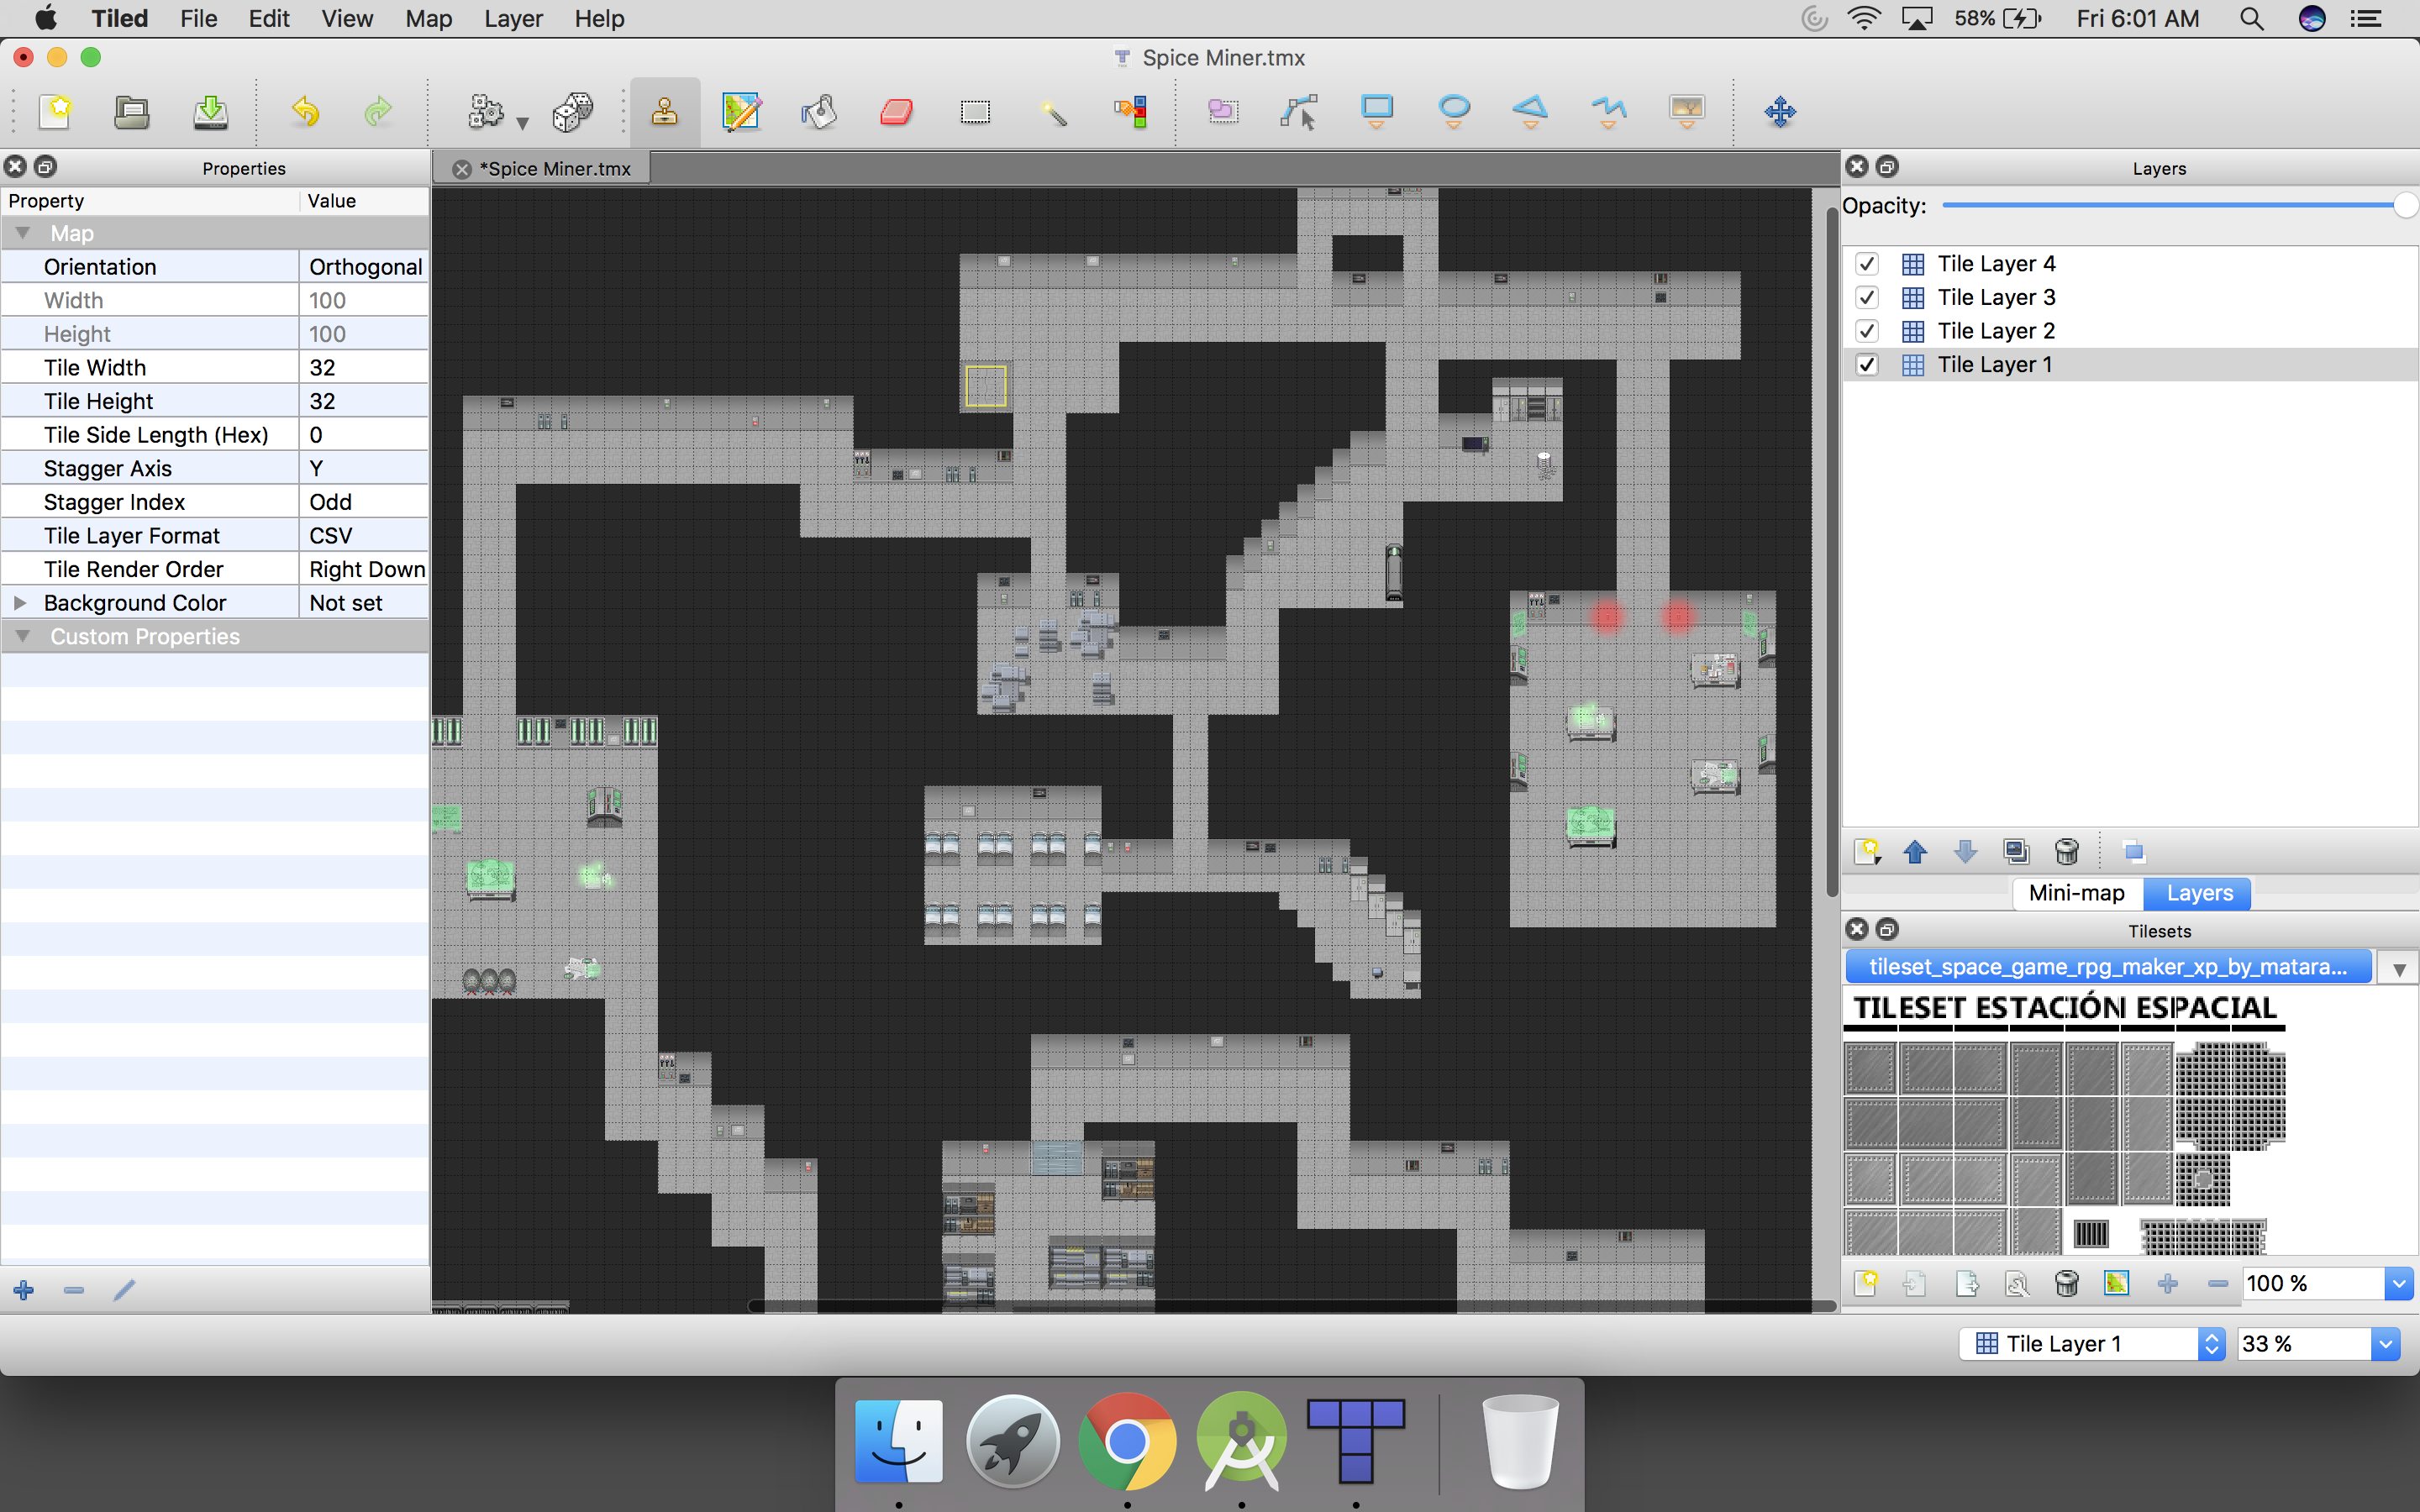Viewport: 2420px width, 1512px height.
Task: Open the map zoom 33 % dropdown
Action: pos(2385,1344)
